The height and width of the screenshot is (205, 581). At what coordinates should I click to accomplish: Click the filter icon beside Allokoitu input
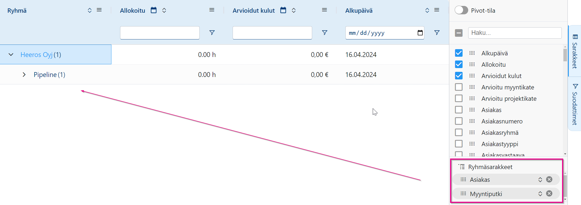(212, 33)
